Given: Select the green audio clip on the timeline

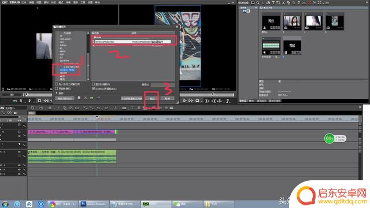Looking at the screenshot, I should (x=72, y=156).
